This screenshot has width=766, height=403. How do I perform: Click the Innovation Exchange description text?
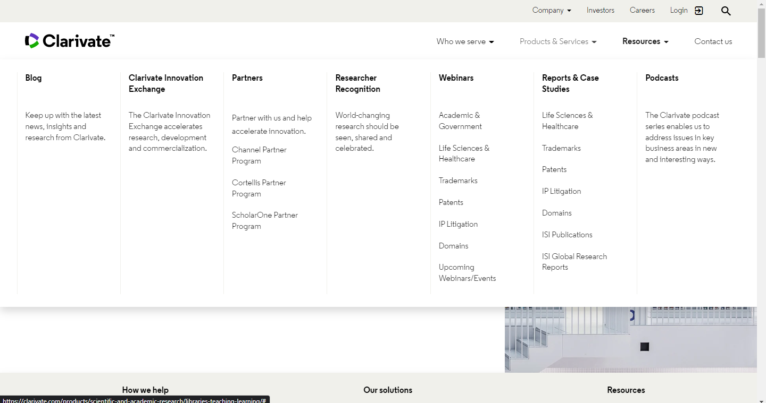tap(169, 132)
